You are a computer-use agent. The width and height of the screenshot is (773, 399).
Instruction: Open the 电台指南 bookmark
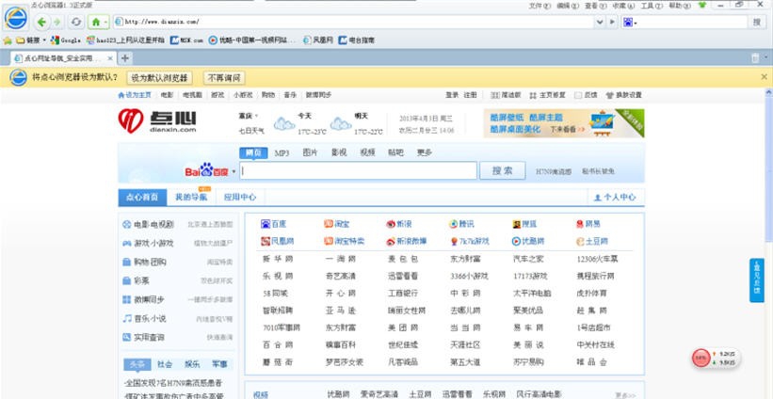click(357, 40)
